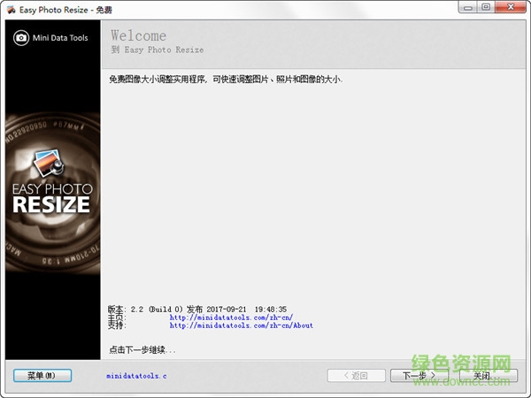
Task: Click the 点击下一步继续 hint text
Action: [x=142, y=350]
